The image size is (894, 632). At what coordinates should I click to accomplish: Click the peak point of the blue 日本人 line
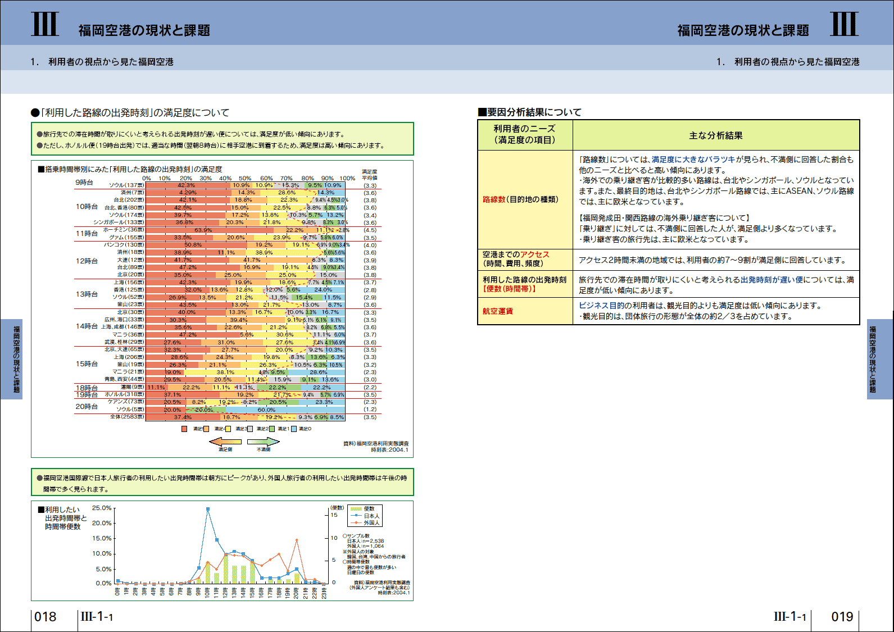tap(208, 509)
